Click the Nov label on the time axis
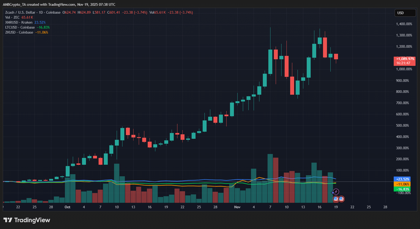The height and width of the screenshot is (229, 420). (237, 207)
